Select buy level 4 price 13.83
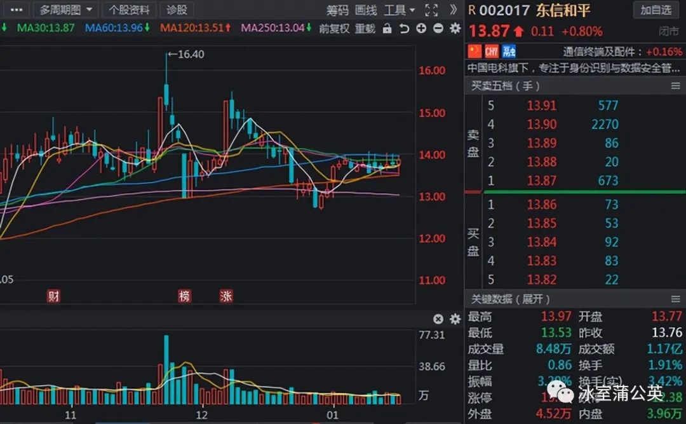Image resolution: width=686 pixels, height=424 pixels. pyautogui.click(x=542, y=261)
